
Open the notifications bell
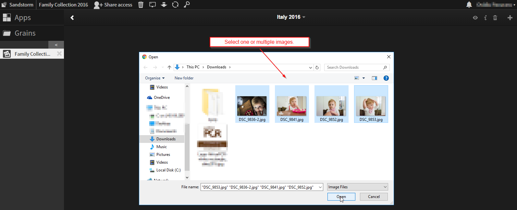469,5
